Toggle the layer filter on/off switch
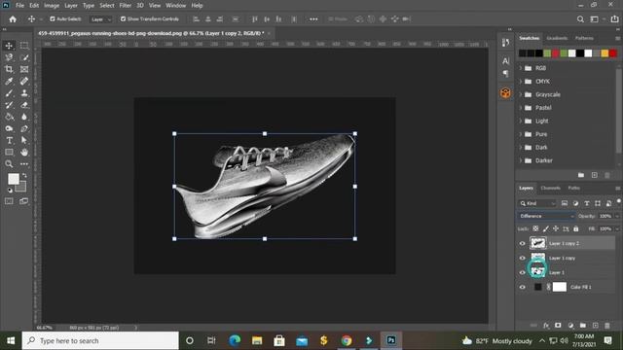Image resolution: width=623 pixels, height=350 pixels. click(619, 202)
